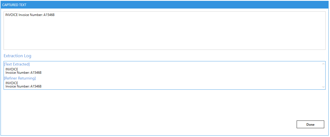Click empty title bar area right of CAPTURED TEXT
This screenshot has width=330, height=137.
(176, 5)
